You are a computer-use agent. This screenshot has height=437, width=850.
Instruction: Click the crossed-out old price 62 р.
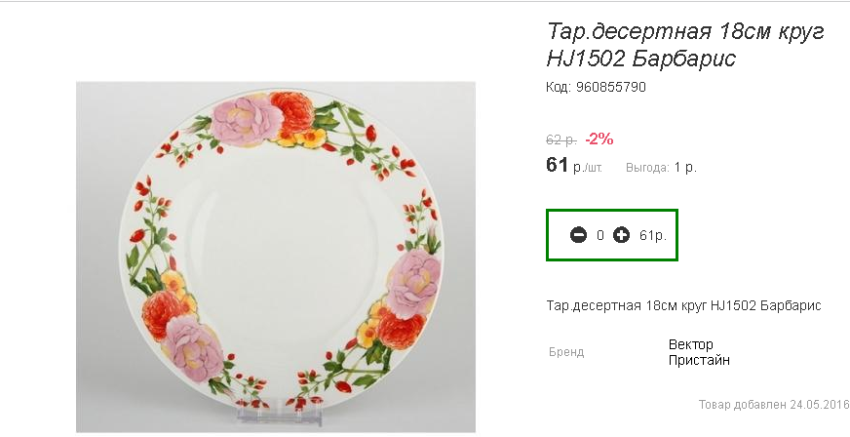click(x=561, y=139)
